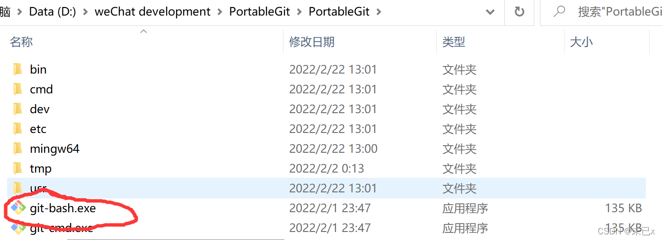Select the cmd folder icon
The width and height of the screenshot is (662, 240).
pyautogui.click(x=18, y=89)
